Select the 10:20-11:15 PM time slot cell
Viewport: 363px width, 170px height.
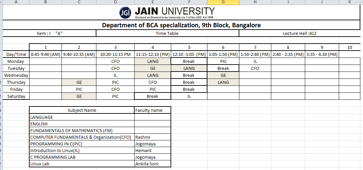pyautogui.click(x=115, y=55)
